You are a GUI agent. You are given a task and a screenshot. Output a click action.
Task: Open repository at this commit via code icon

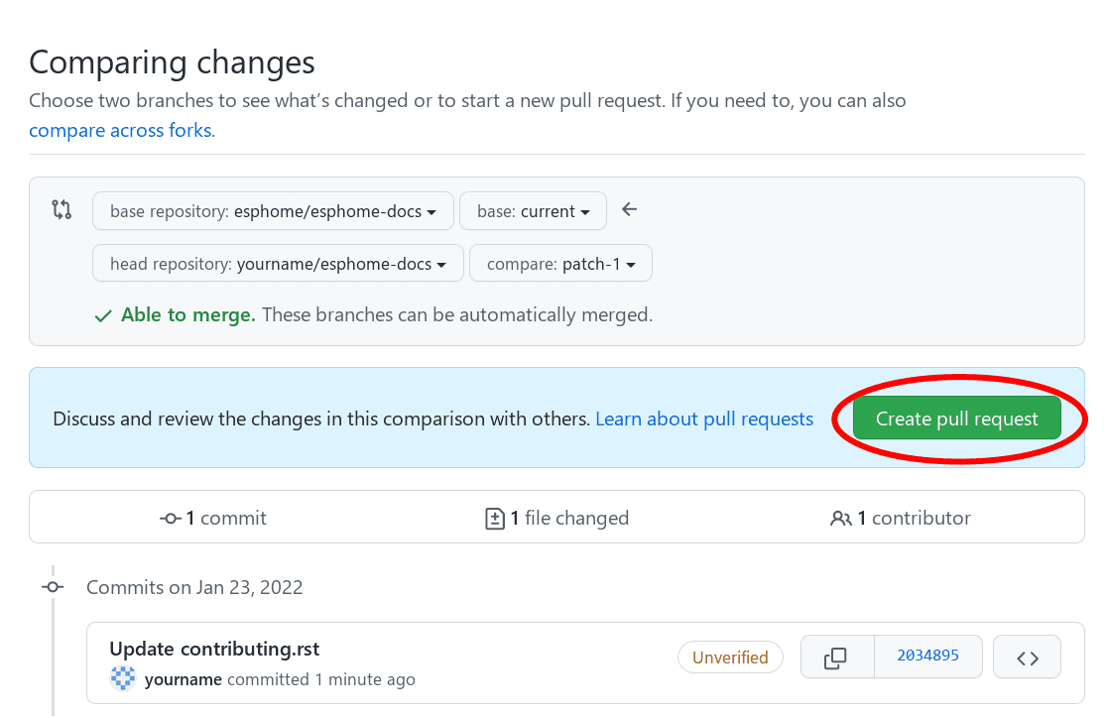[1027, 656]
